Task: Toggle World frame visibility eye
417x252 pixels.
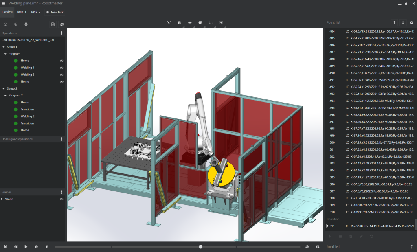Action: [61, 199]
